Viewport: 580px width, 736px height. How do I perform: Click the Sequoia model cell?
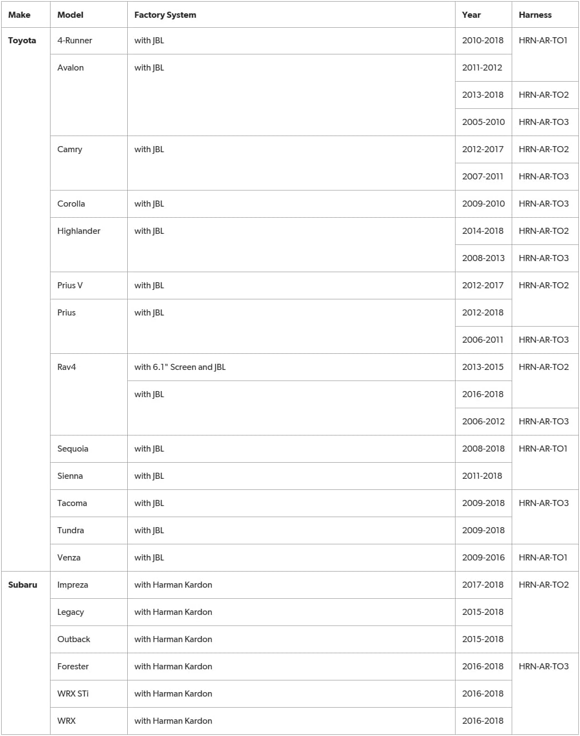click(x=73, y=449)
